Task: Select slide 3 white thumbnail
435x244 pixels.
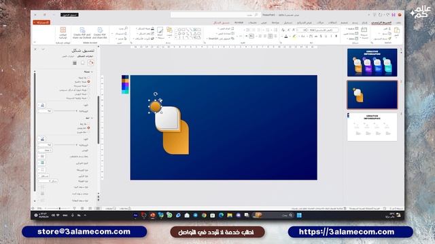Action: (372, 127)
